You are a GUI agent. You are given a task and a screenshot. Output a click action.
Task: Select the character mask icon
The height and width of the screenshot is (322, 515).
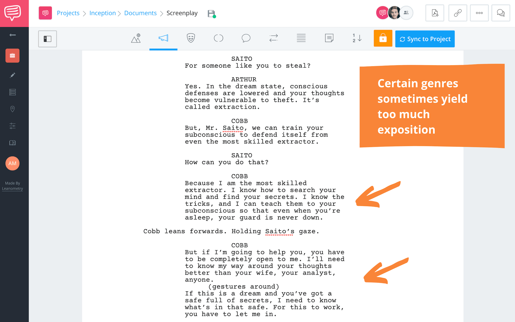click(191, 38)
